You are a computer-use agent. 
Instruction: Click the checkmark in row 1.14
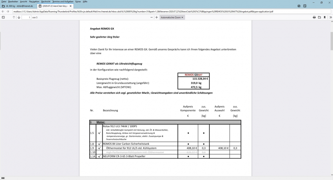click(99, 156)
